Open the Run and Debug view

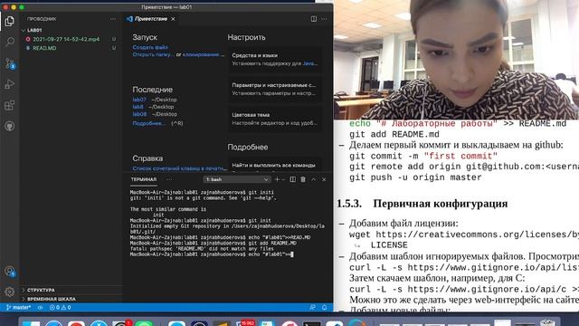click(x=10, y=84)
